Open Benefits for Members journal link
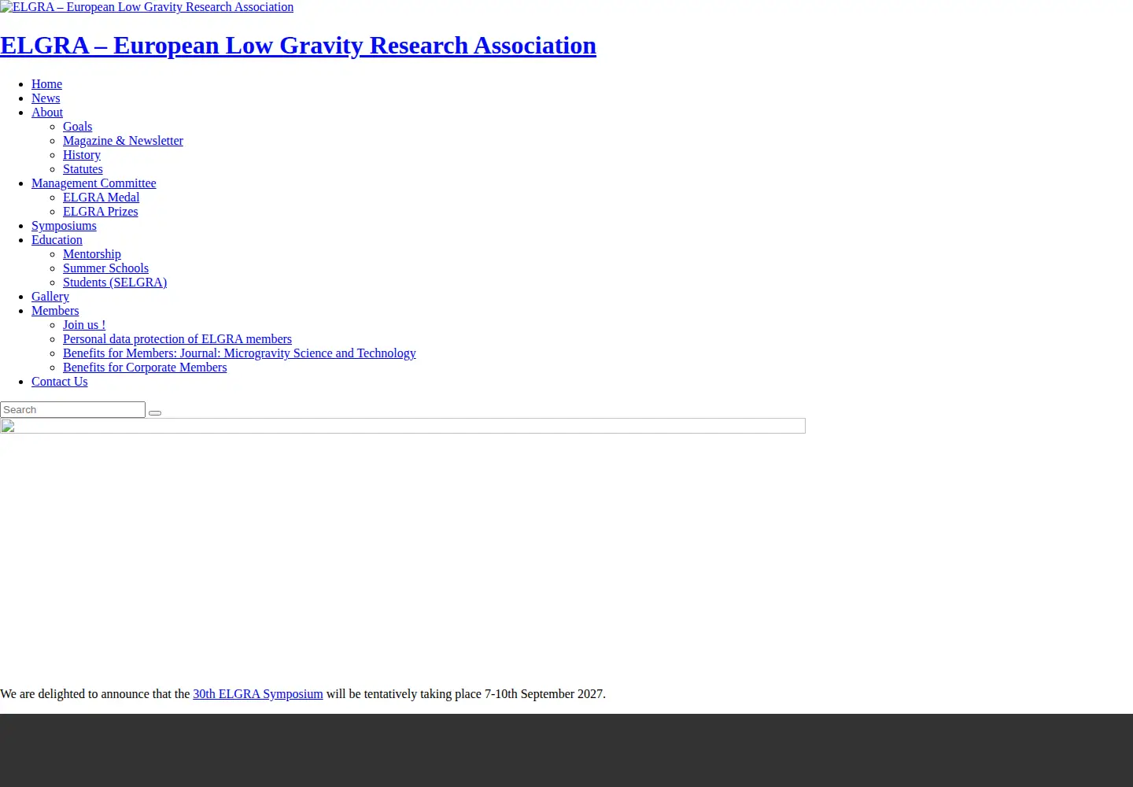The width and height of the screenshot is (1133, 787). (x=239, y=353)
